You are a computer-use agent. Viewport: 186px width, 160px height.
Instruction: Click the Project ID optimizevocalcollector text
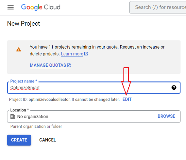49,100
